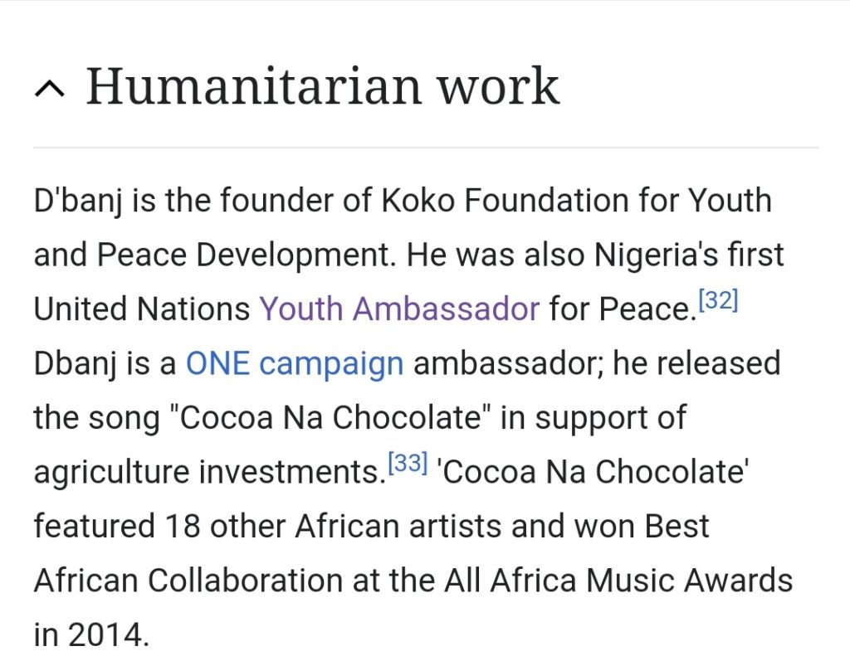Click the Humanitarian work section heading

(323, 85)
